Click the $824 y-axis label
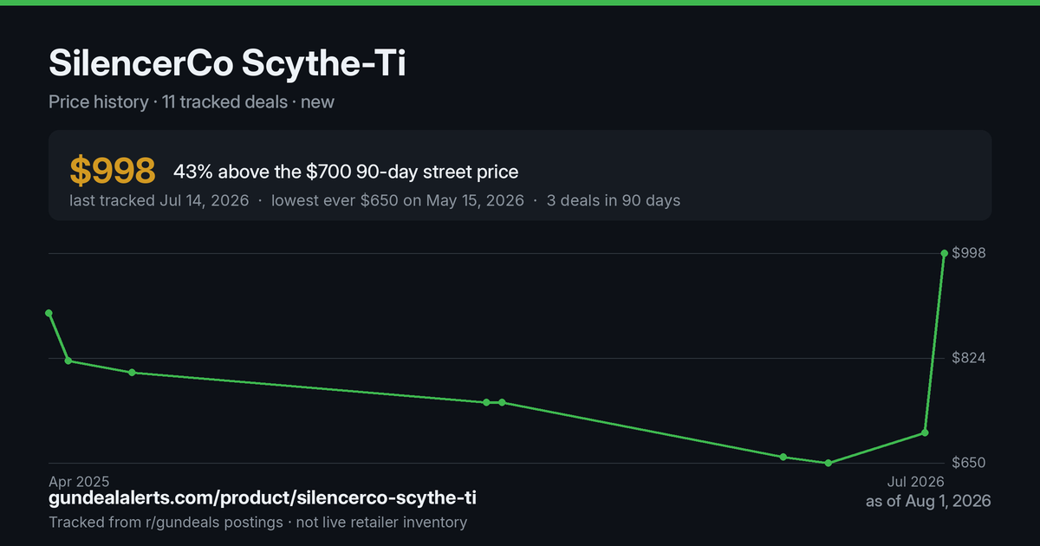1040x546 pixels. [970, 358]
